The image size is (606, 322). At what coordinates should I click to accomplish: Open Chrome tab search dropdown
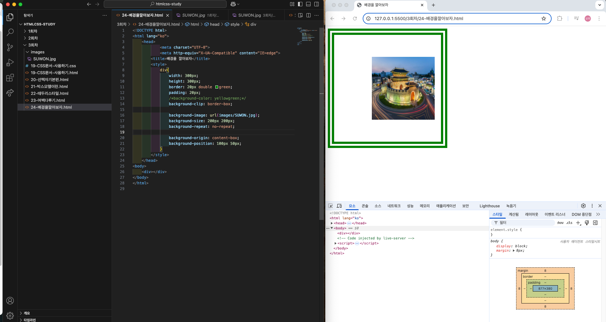pyautogui.click(x=599, y=5)
